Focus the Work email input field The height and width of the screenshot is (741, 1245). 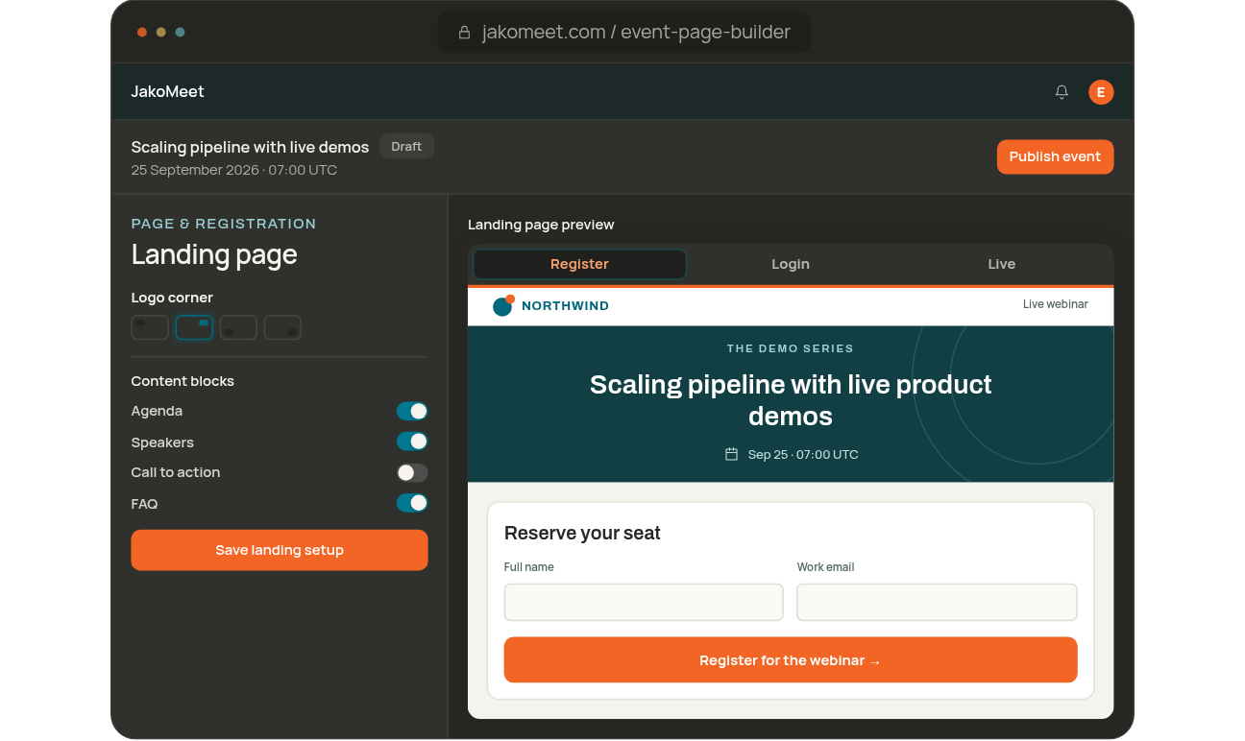(937, 603)
